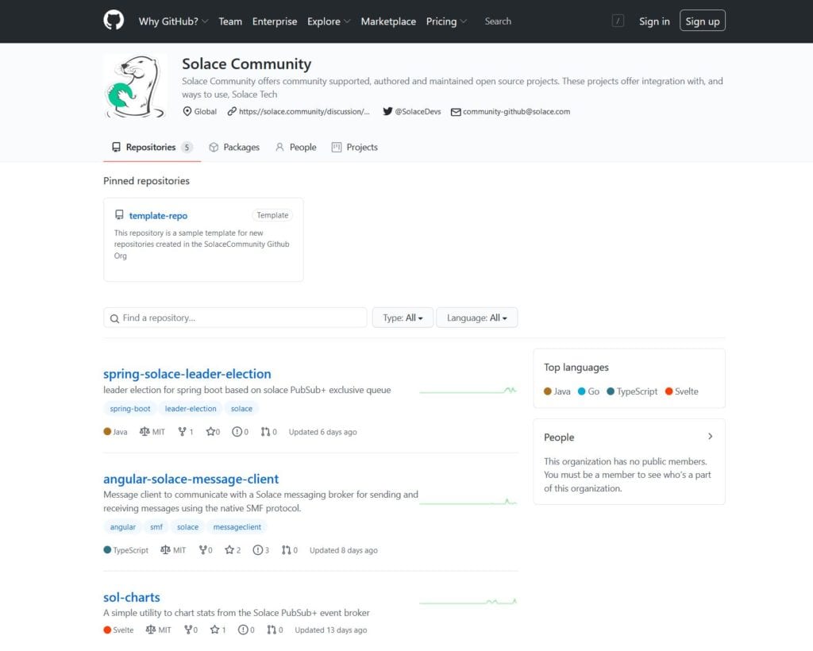813x651 pixels.
Task: Open the Marketplace menu item
Action: pos(388,21)
